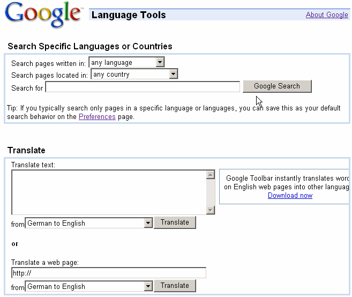Click the 'Translate text:' label
The height and width of the screenshot is (297, 352).
coord(33,165)
